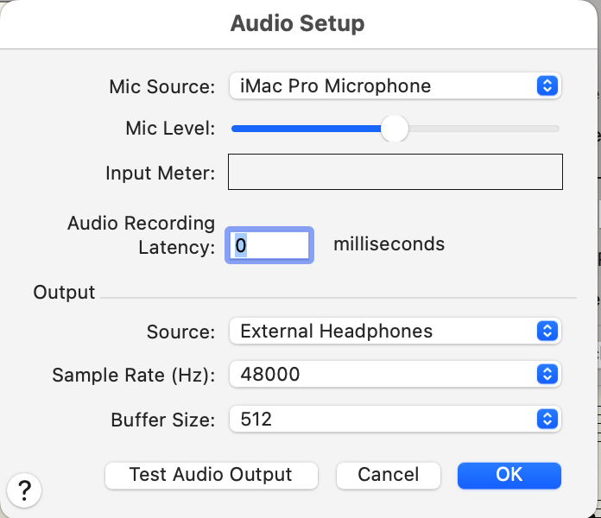Open the help question mark button

(x=24, y=490)
